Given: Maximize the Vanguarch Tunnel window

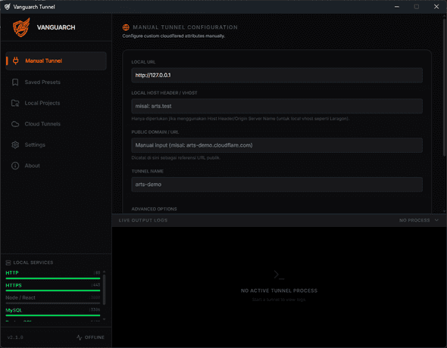Looking at the screenshot, I should click(417, 7).
